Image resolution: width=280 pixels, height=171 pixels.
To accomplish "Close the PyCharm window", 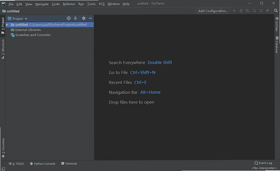I will (x=274, y=3).
